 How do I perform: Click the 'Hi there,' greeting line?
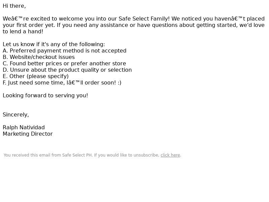pos(14,6)
